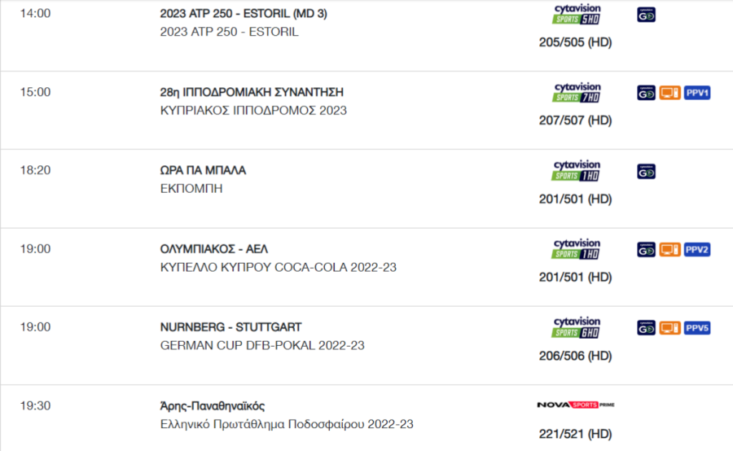Open the Άρης-Παναθηναϊκός match title
The width and height of the screenshot is (733, 451).
pos(213,405)
